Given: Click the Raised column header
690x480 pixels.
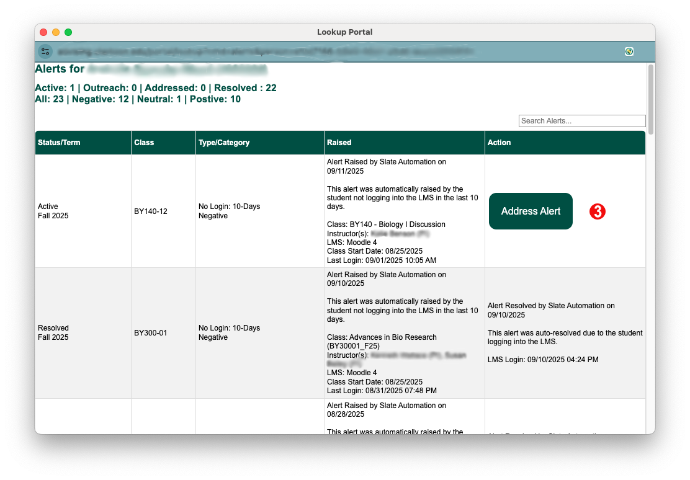Looking at the screenshot, I should click(x=339, y=143).
